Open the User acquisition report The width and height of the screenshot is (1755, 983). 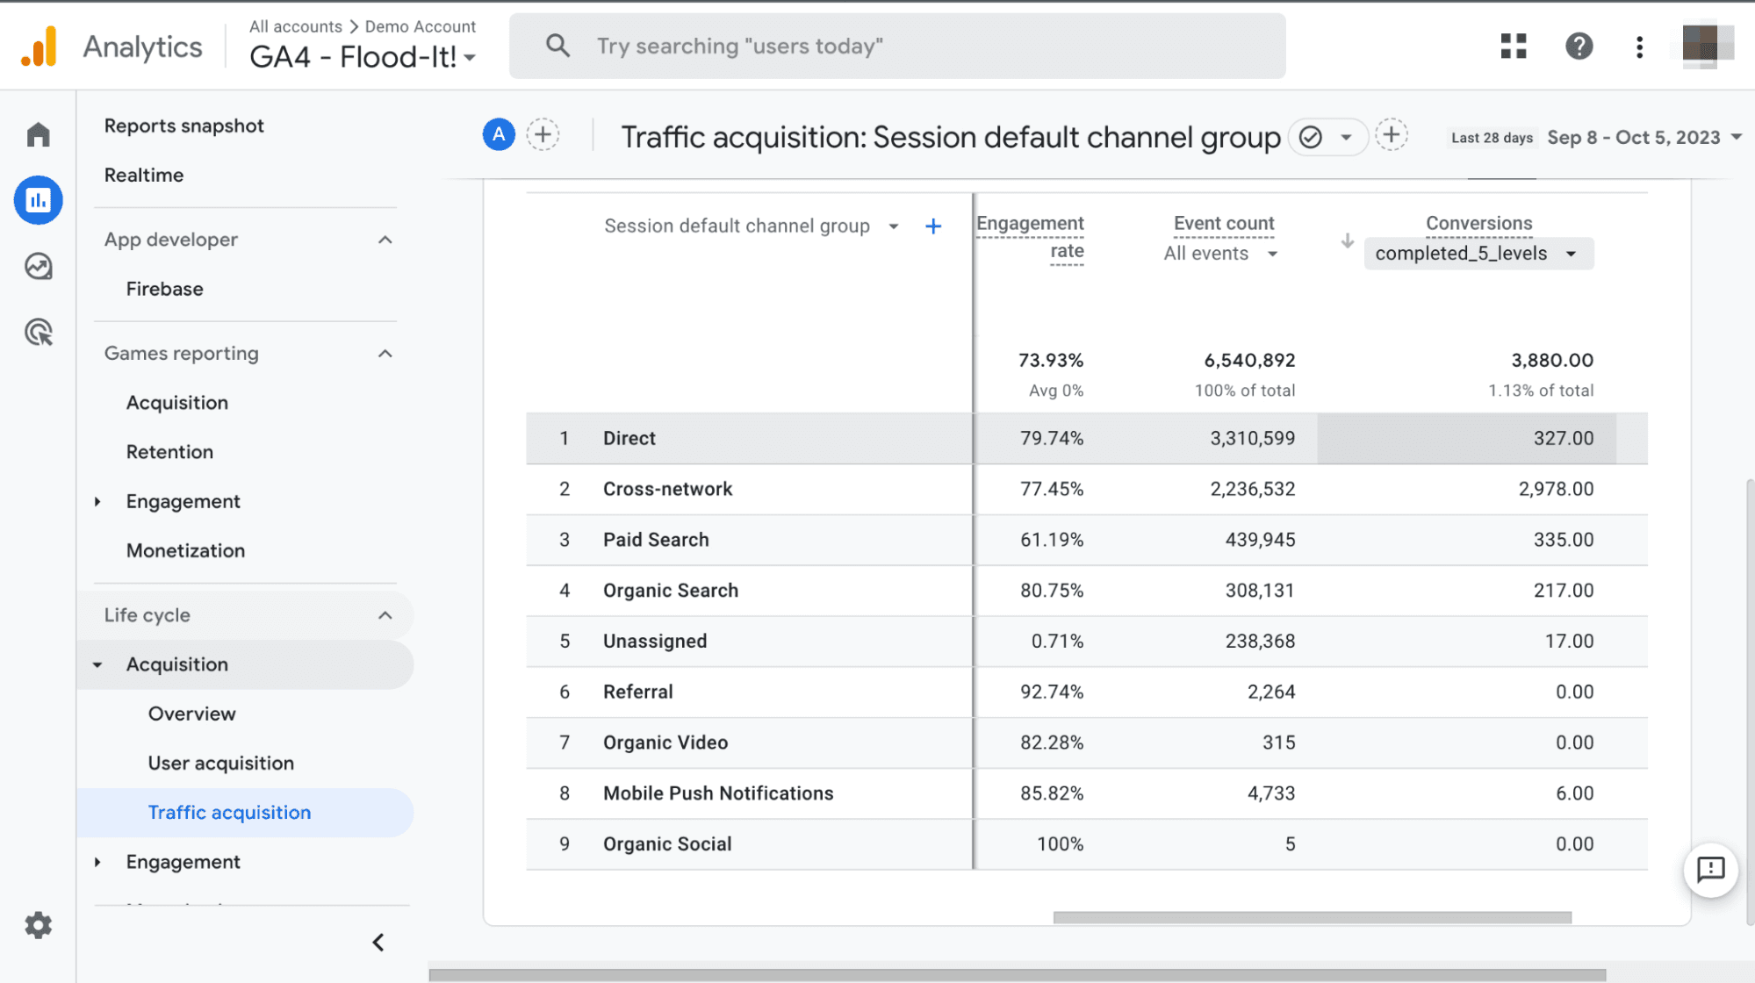(x=220, y=762)
